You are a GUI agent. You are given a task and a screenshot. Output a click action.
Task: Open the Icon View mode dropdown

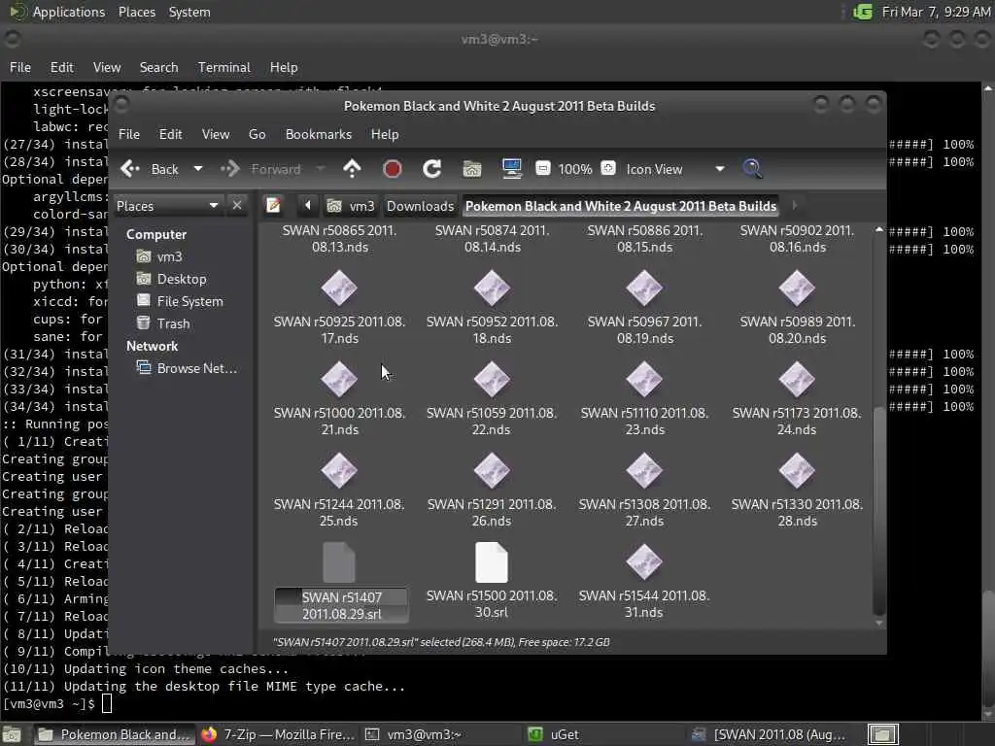674,169
